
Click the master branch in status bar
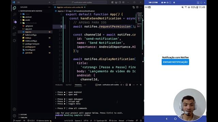click(17, 121)
